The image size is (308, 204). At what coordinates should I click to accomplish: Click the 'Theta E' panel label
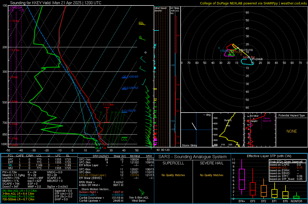coord(228,120)
